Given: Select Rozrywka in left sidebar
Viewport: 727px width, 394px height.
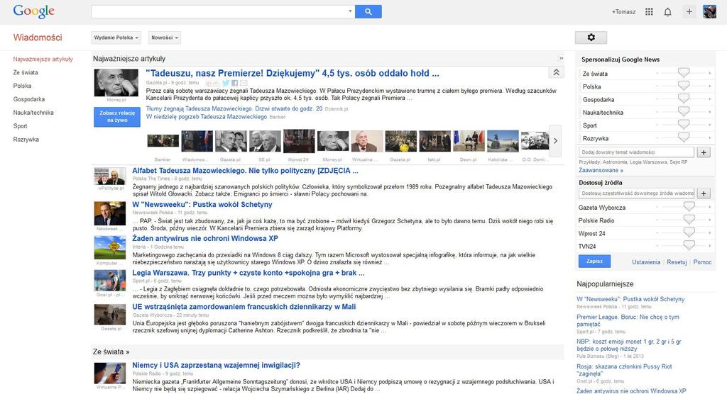Looking at the screenshot, I should pos(26,140).
